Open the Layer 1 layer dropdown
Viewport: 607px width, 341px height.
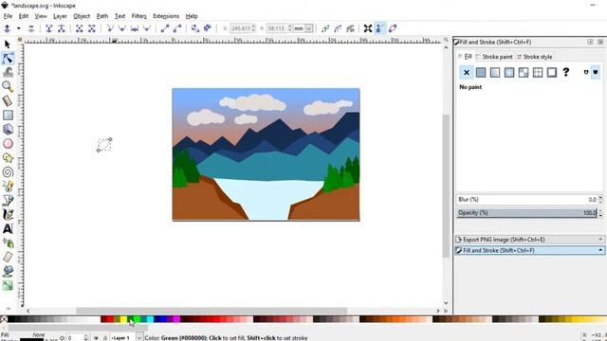[139, 337]
